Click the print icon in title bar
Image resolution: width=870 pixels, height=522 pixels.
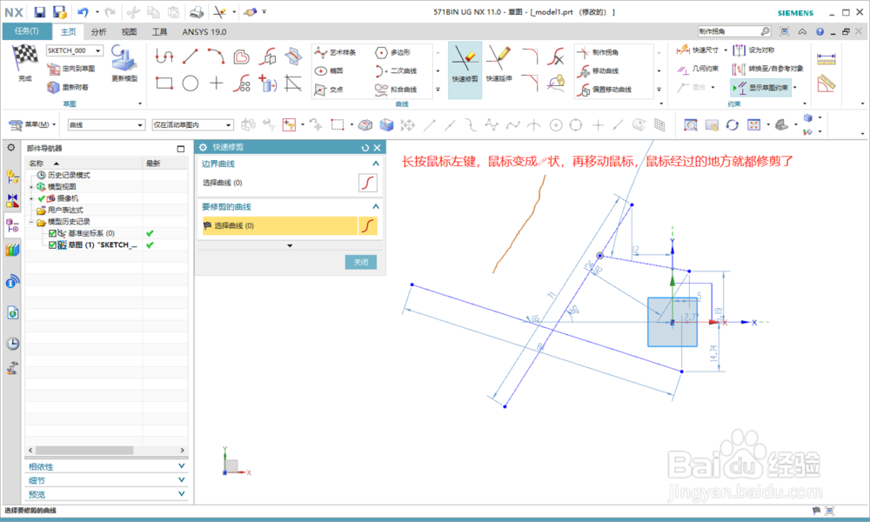point(196,12)
